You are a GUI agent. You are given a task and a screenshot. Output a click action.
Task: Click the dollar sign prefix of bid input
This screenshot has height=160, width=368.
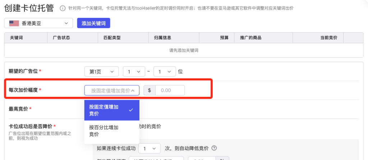[x=149, y=90]
